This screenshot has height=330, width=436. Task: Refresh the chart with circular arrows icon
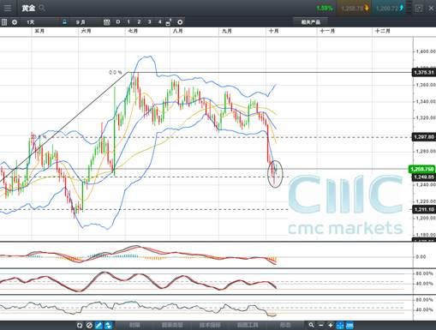pos(80,325)
